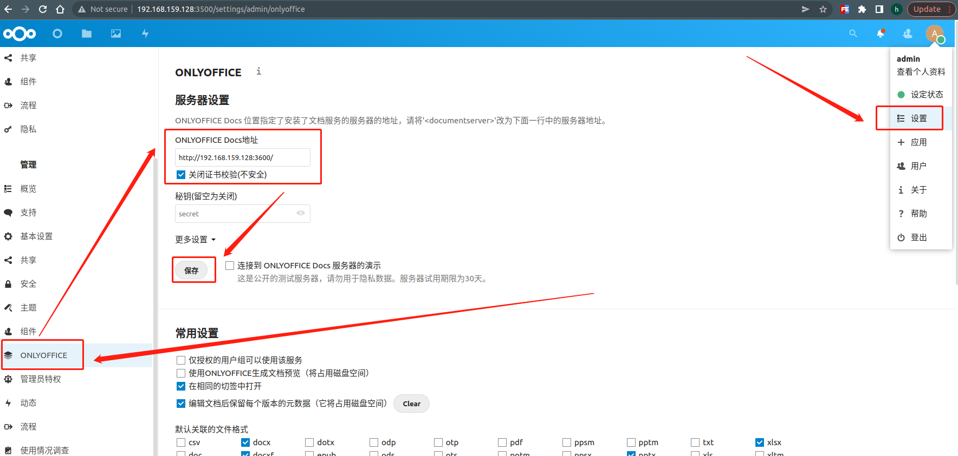Check the txt format checkbox
This screenshot has height=456, width=958.
click(x=695, y=442)
